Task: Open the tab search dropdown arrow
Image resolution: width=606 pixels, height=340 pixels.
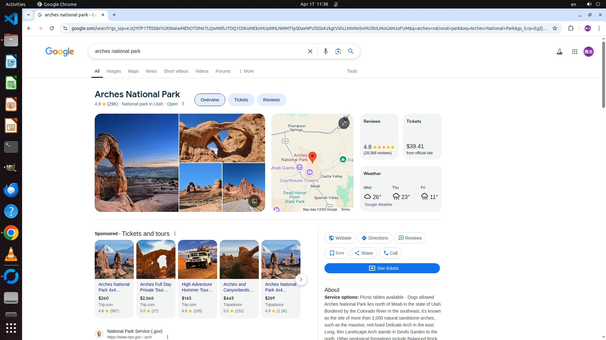Action: [28, 15]
